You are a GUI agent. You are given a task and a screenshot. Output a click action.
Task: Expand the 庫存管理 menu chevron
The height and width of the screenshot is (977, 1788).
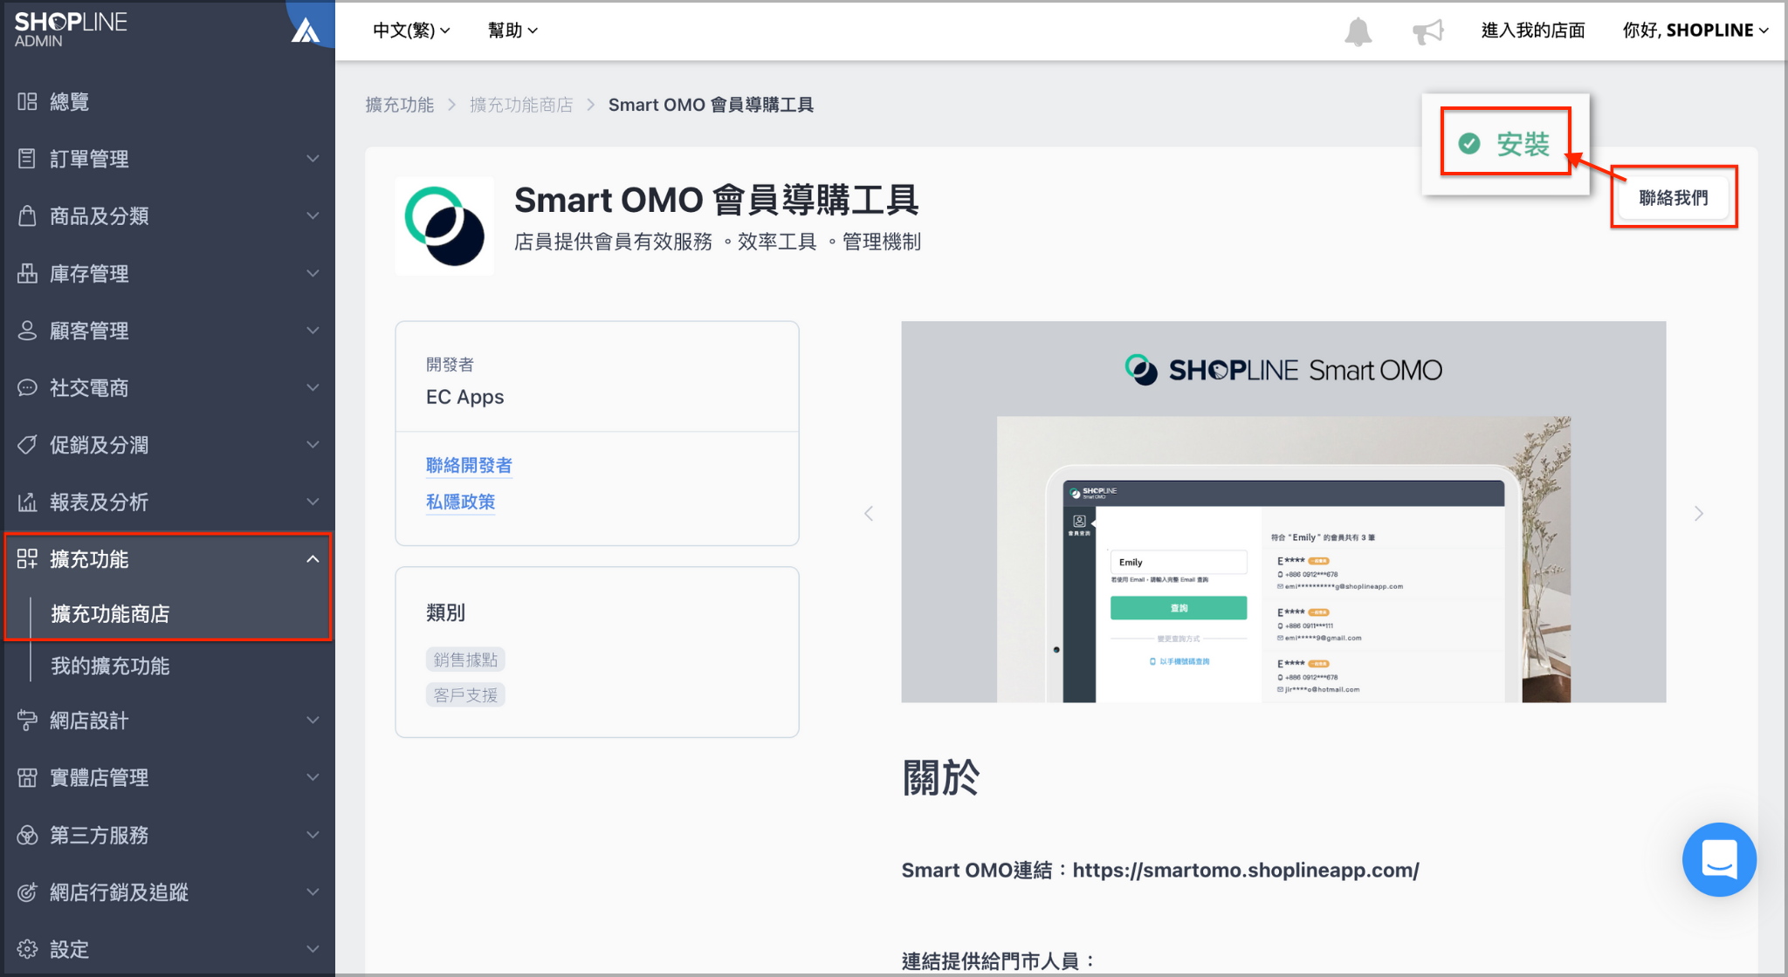[x=313, y=273]
